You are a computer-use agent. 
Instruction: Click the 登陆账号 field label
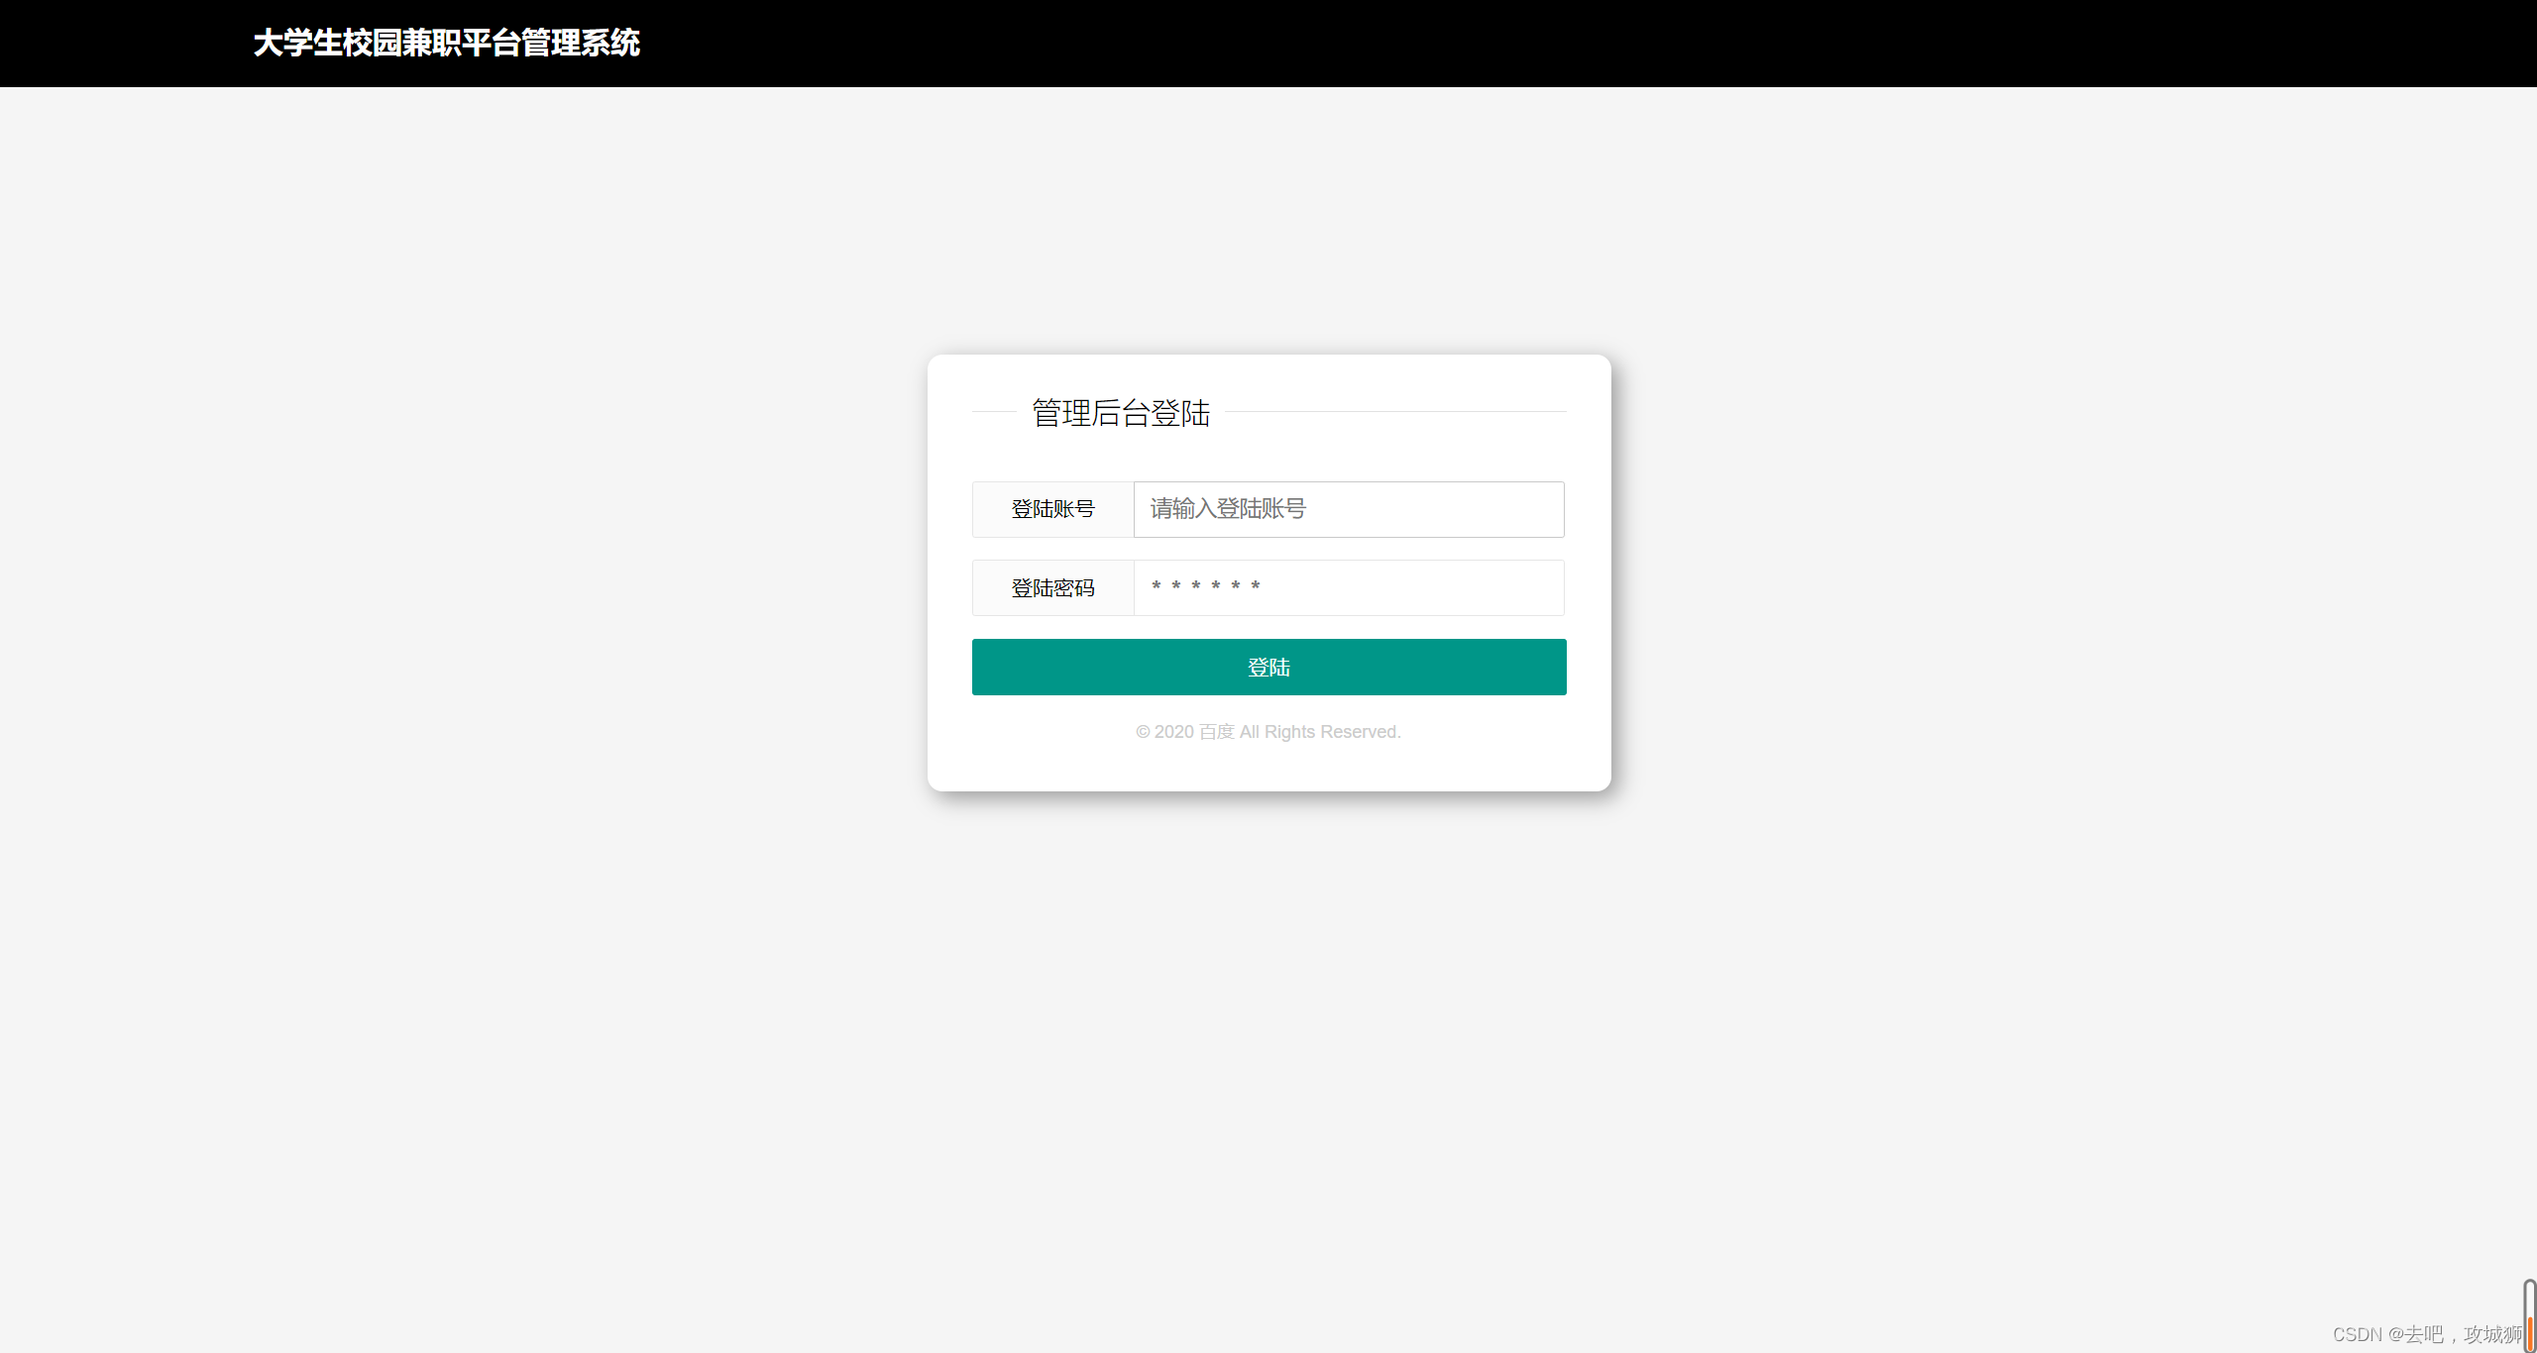point(1052,509)
